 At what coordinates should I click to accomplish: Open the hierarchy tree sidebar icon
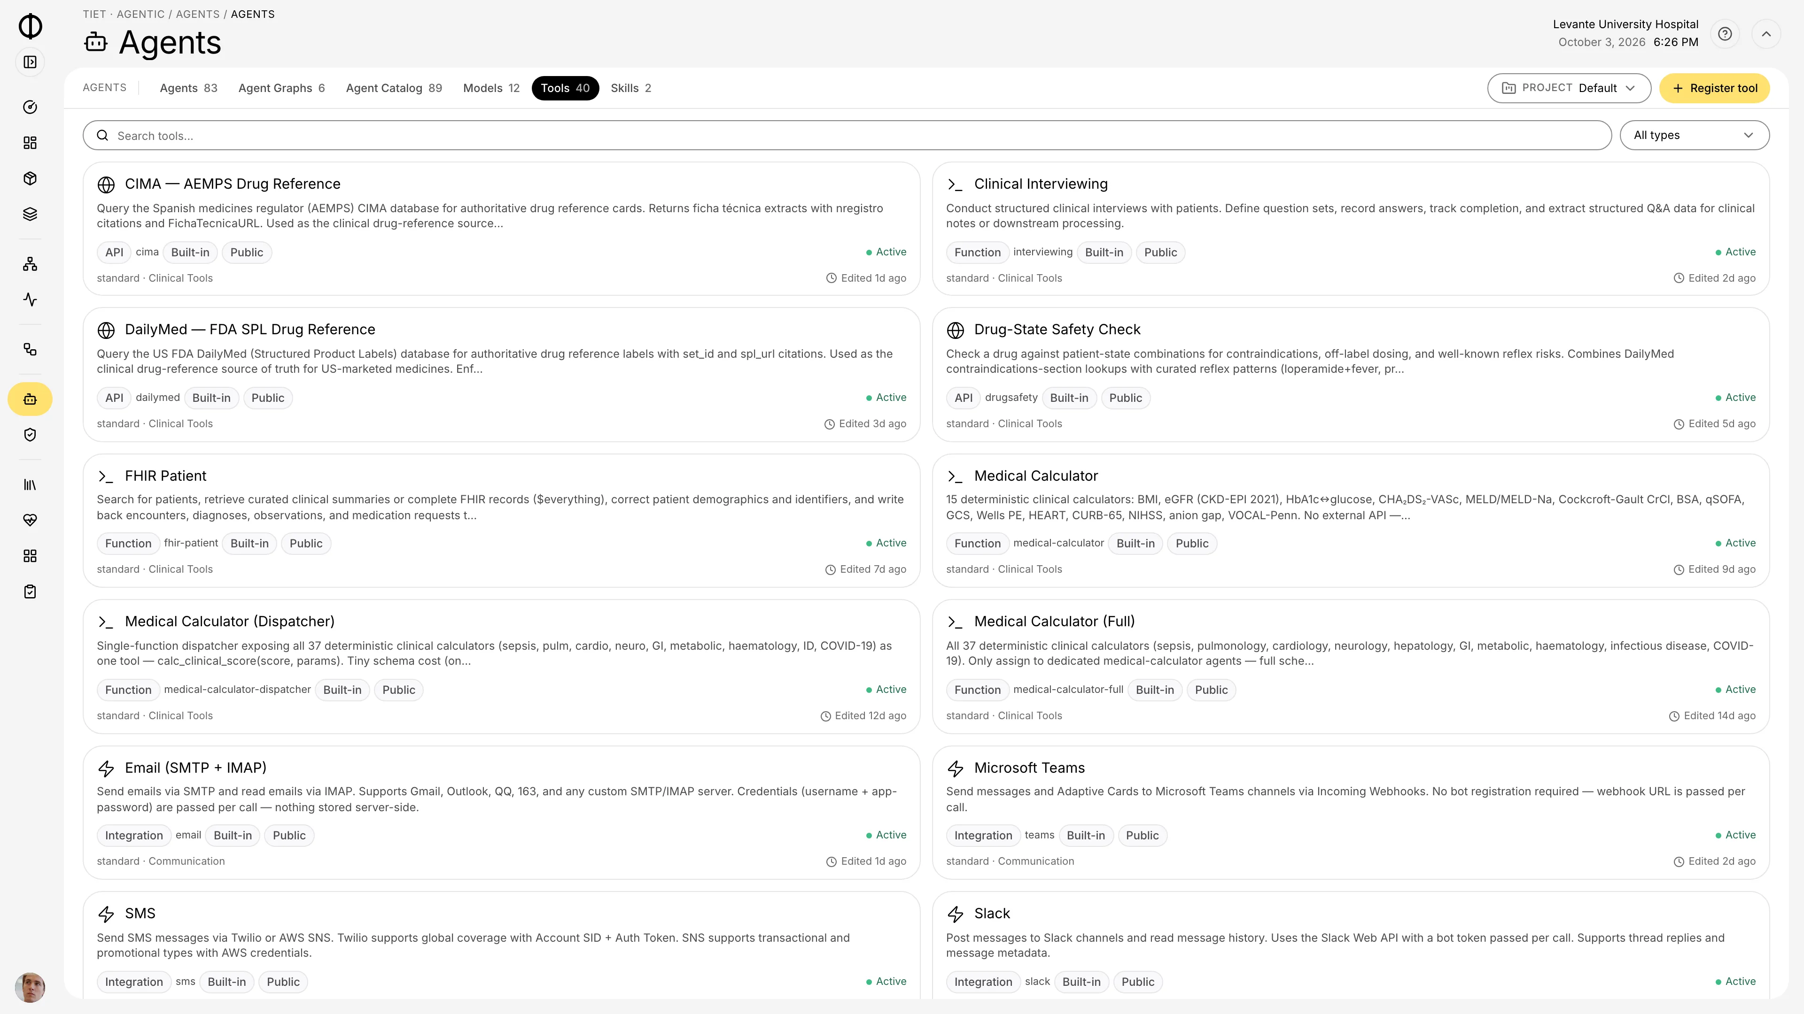click(30, 264)
